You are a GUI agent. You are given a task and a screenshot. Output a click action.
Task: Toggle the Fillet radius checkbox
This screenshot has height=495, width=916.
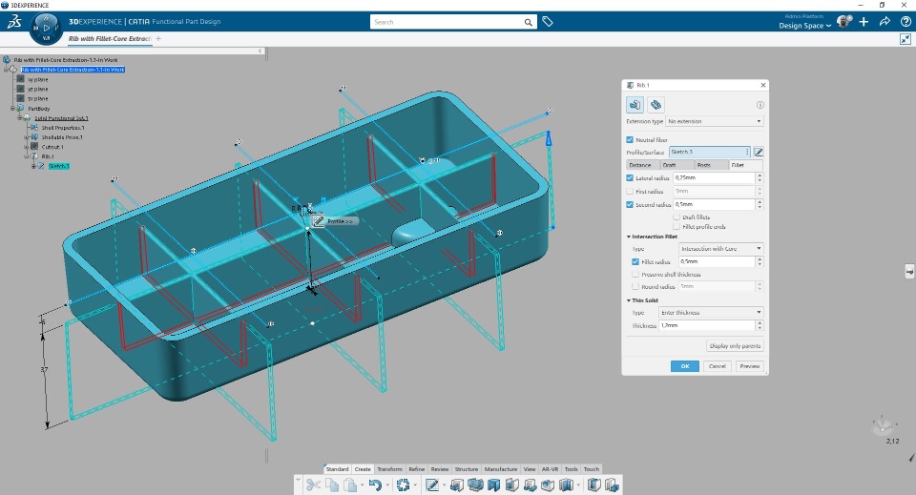coord(635,262)
